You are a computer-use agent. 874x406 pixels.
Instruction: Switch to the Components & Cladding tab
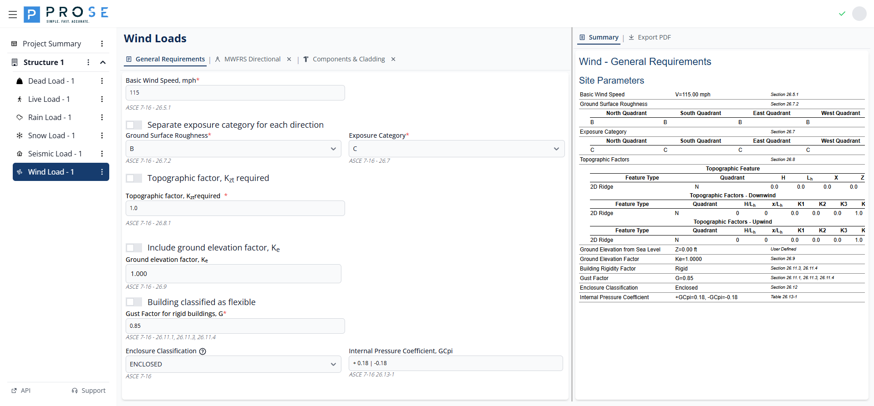pyautogui.click(x=348, y=60)
